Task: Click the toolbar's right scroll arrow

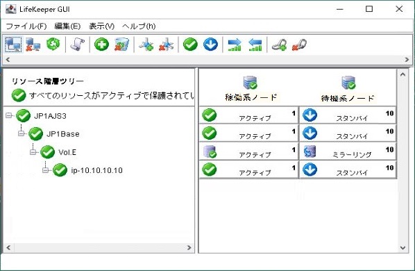Action: coord(407,60)
